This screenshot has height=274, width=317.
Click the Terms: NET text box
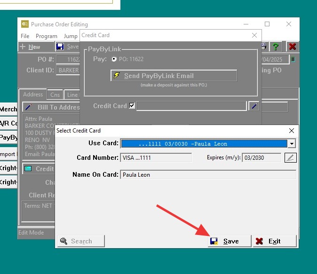tap(38, 211)
